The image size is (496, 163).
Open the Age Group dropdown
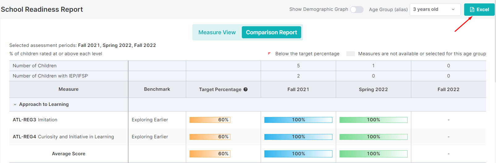click(435, 10)
